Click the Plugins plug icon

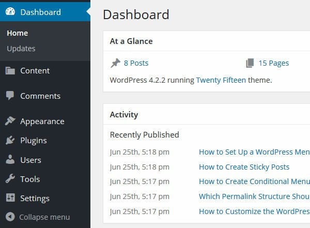[10, 140]
